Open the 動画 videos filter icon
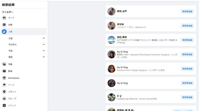This screenshot has height=111, width=199. coord(4,71)
